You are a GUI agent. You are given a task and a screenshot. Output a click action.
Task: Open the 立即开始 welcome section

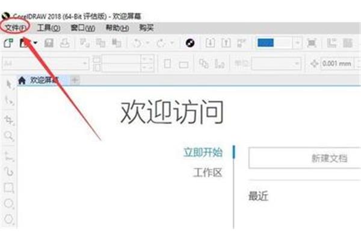[x=203, y=152]
